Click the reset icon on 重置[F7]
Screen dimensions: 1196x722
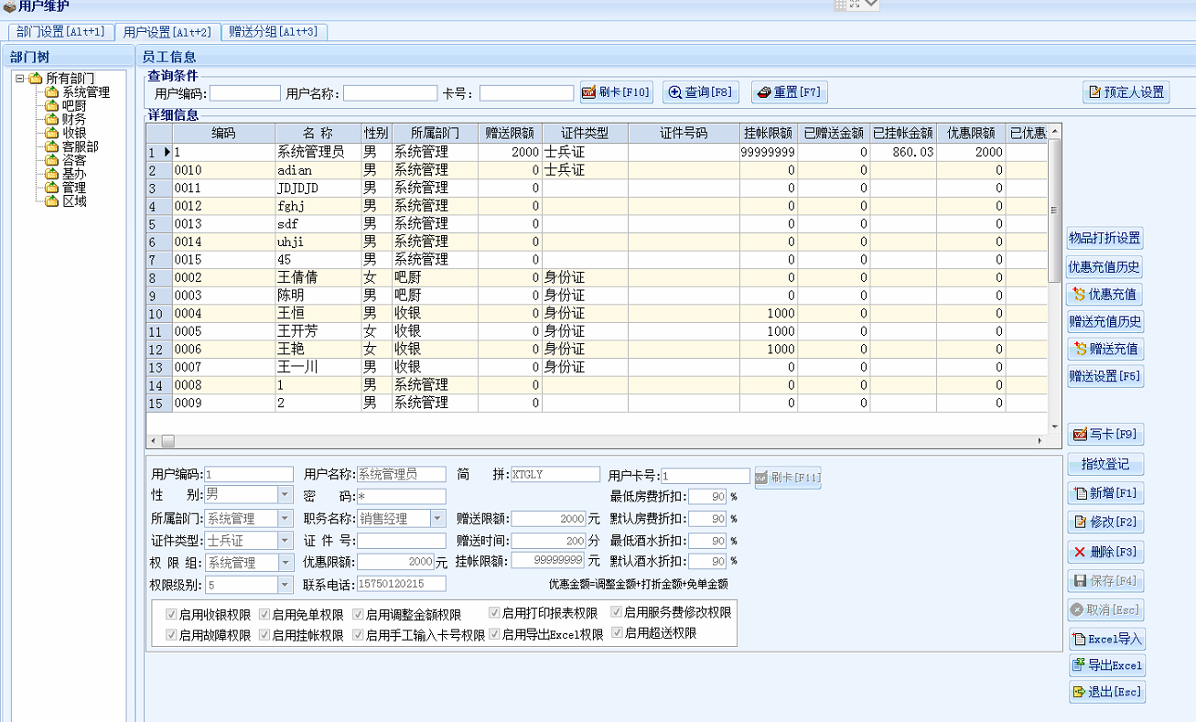(764, 92)
